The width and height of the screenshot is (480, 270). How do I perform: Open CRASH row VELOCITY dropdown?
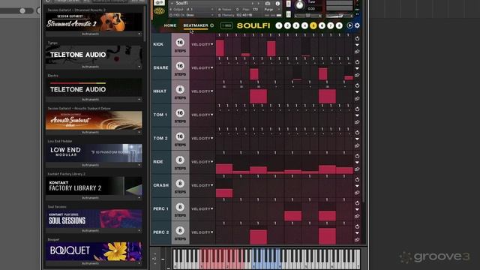point(202,185)
